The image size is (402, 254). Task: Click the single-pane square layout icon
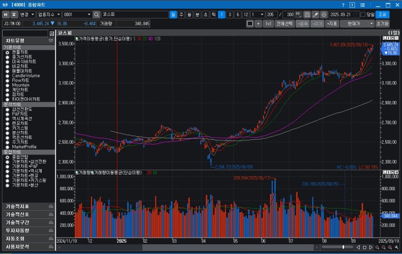click(x=250, y=24)
